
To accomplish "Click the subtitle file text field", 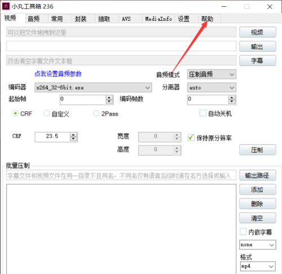I will point(121,60).
